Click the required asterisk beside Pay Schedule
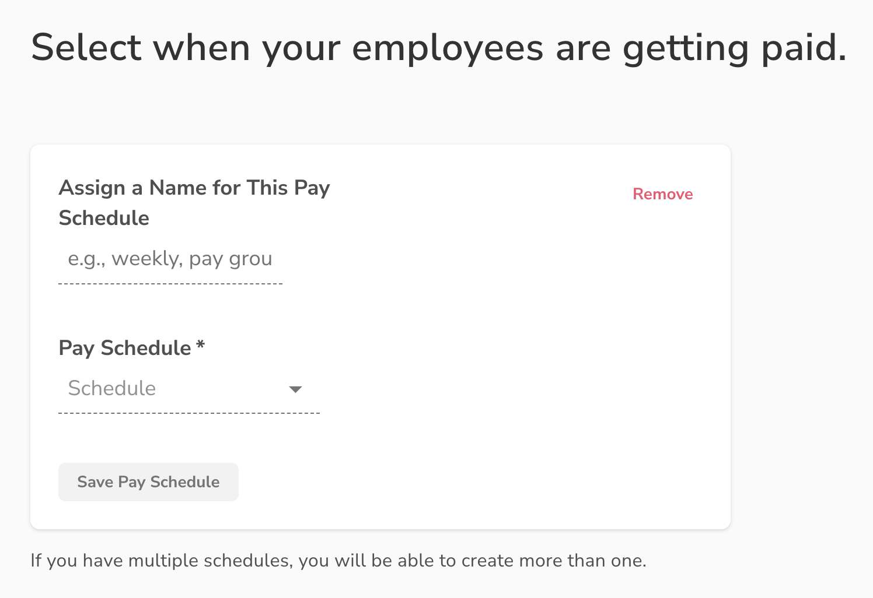Viewport: 873px width, 598px height. pyautogui.click(x=200, y=346)
